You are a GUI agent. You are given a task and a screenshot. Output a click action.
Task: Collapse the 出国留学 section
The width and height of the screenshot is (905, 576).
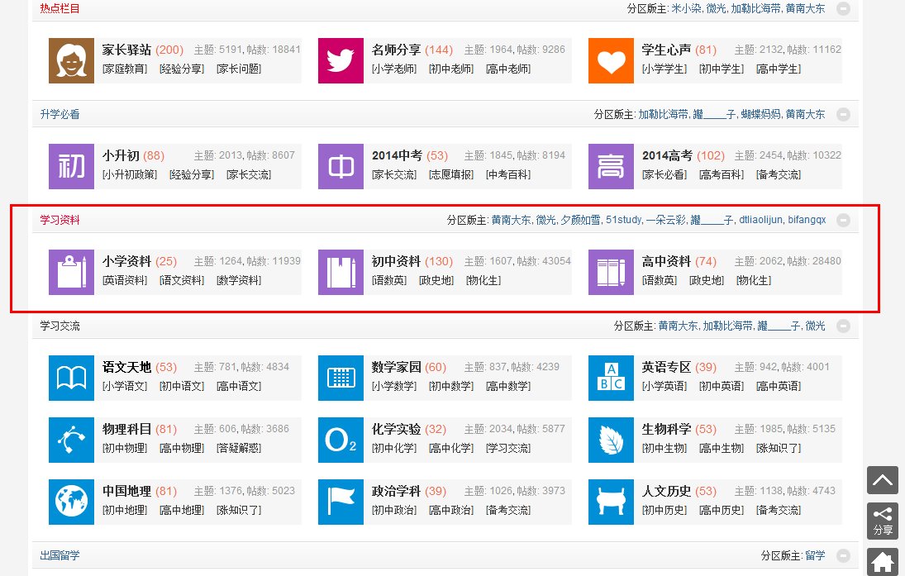pyautogui.click(x=843, y=556)
